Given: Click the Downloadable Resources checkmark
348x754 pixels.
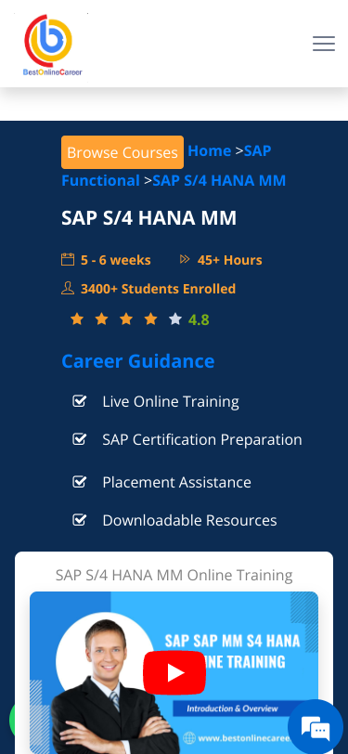Looking at the screenshot, I should [x=79, y=519].
